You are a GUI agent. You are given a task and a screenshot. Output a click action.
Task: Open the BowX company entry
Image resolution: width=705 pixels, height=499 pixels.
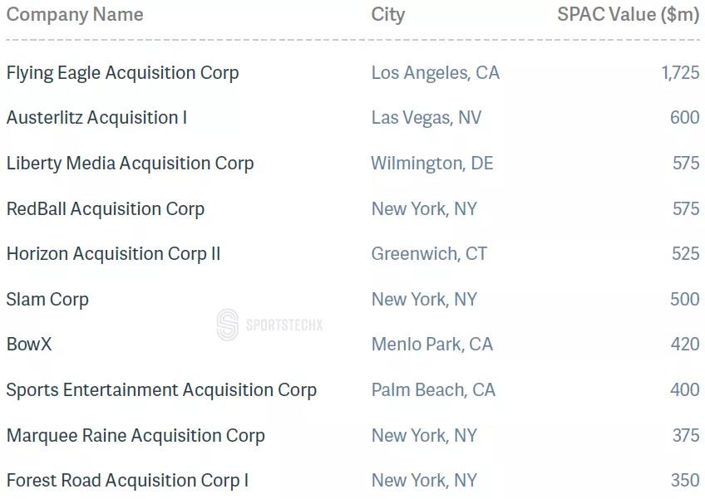click(x=29, y=345)
